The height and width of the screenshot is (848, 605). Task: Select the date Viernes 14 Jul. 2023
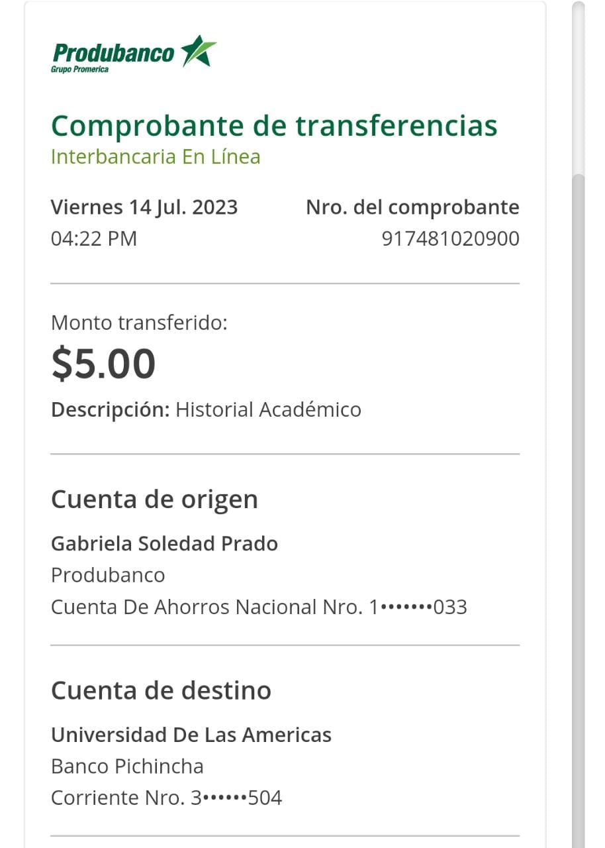point(144,207)
